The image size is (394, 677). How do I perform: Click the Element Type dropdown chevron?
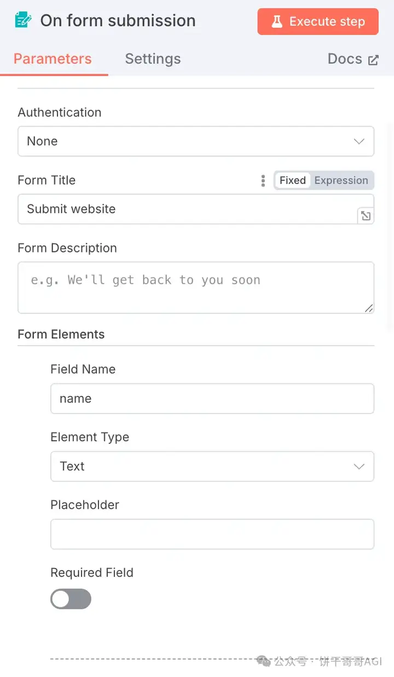pos(359,467)
